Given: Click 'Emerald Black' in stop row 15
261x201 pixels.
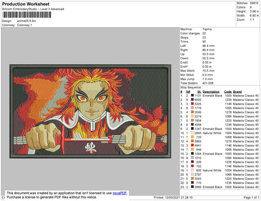Looking at the screenshot, I should tap(213, 154).
